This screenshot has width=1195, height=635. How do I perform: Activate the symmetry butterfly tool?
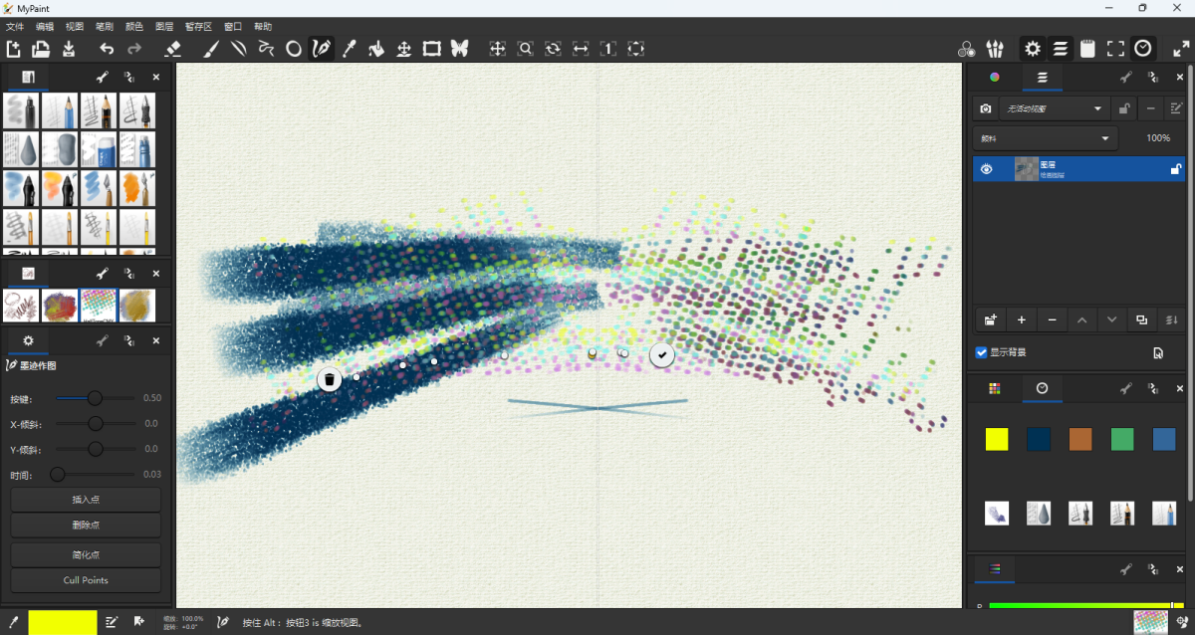459,48
